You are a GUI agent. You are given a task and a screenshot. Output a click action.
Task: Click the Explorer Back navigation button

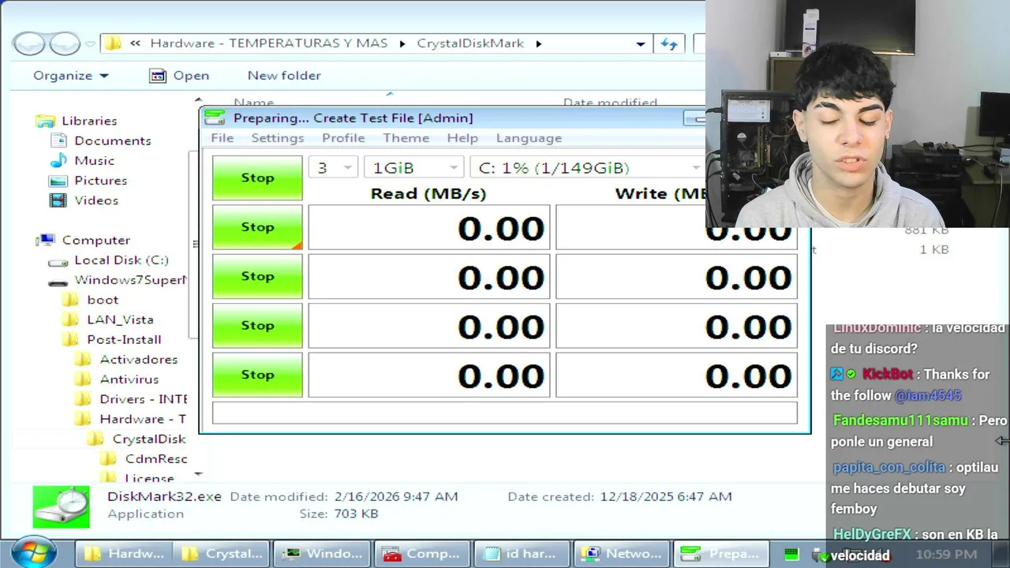[29, 43]
